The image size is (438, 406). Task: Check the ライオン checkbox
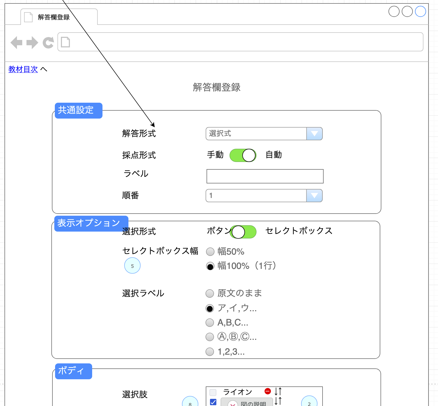tap(213, 392)
